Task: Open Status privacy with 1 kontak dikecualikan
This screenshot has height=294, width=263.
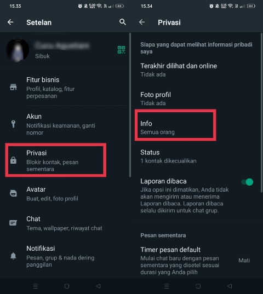Action: (x=196, y=157)
